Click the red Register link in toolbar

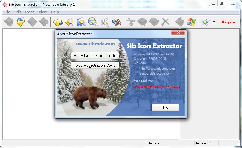(x=229, y=22)
